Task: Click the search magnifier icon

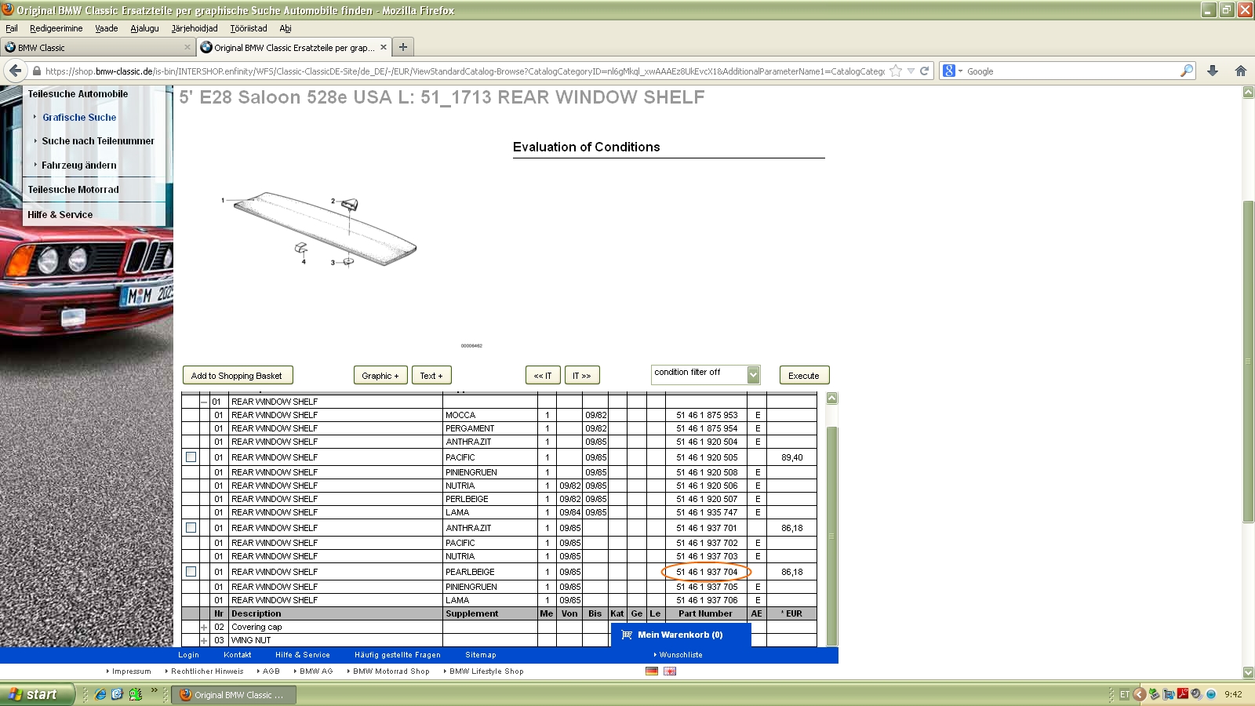Action: [x=1187, y=71]
